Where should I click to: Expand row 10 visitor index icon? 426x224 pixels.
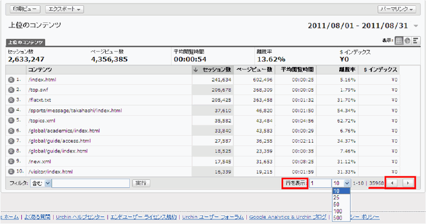point(11,172)
